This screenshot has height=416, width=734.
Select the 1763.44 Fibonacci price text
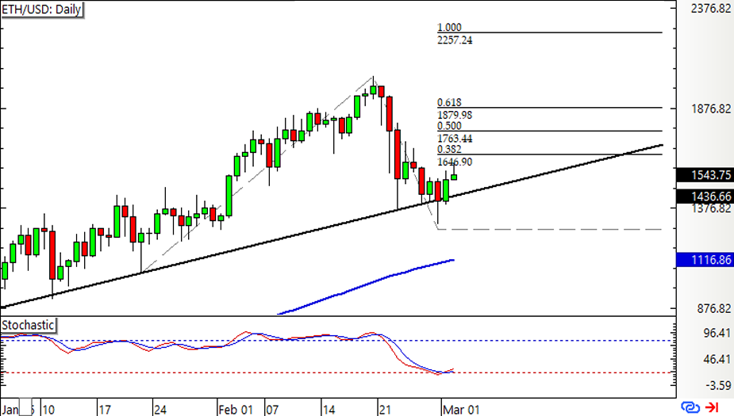coord(455,139)
